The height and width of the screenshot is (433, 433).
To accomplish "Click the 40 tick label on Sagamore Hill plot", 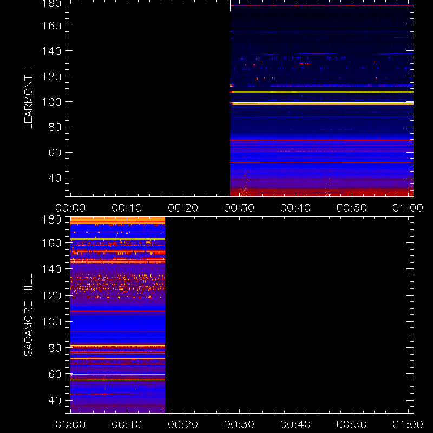I will [55, 401].
